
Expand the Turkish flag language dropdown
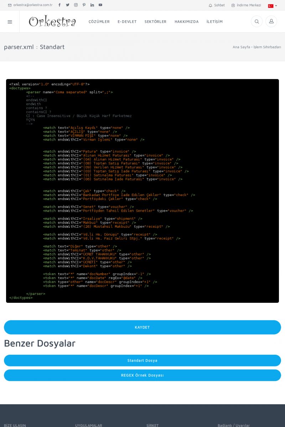[x=273, y=6]
